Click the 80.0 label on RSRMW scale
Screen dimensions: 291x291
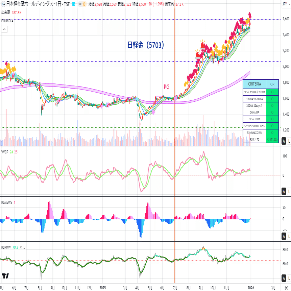285,250
